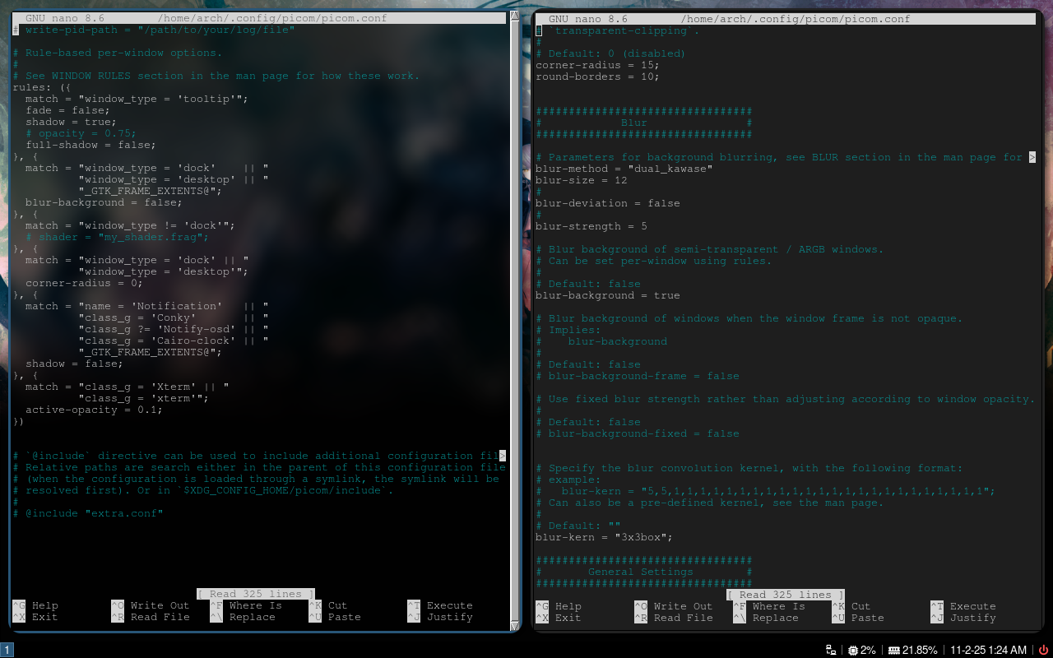Click the left terminal's vertical scrollbar track
This screenshot has width=1053, height=658.
click(515, 321)
